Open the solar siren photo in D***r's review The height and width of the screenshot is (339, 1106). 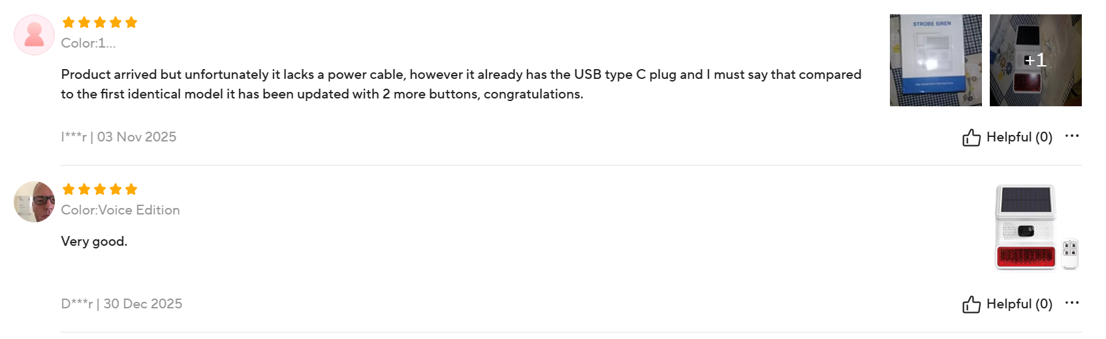pos(1035,228)
